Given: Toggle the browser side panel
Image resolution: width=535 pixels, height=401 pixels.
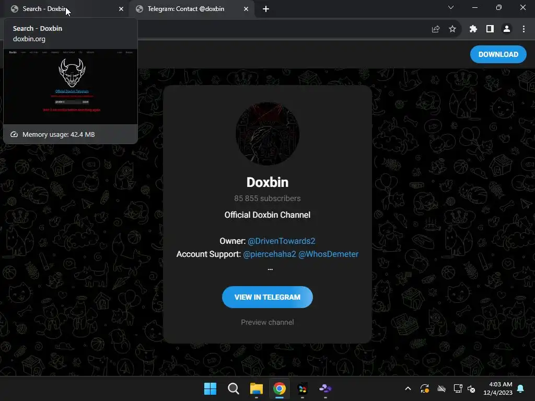Looking at the screenshot, I should click(490, 29).
